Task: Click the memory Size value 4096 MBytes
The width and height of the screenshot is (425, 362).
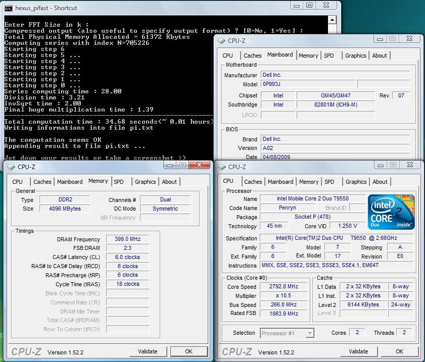Action: (65, 209)
